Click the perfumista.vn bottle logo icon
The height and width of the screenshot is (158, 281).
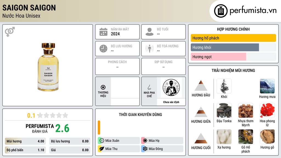[221, 11]
